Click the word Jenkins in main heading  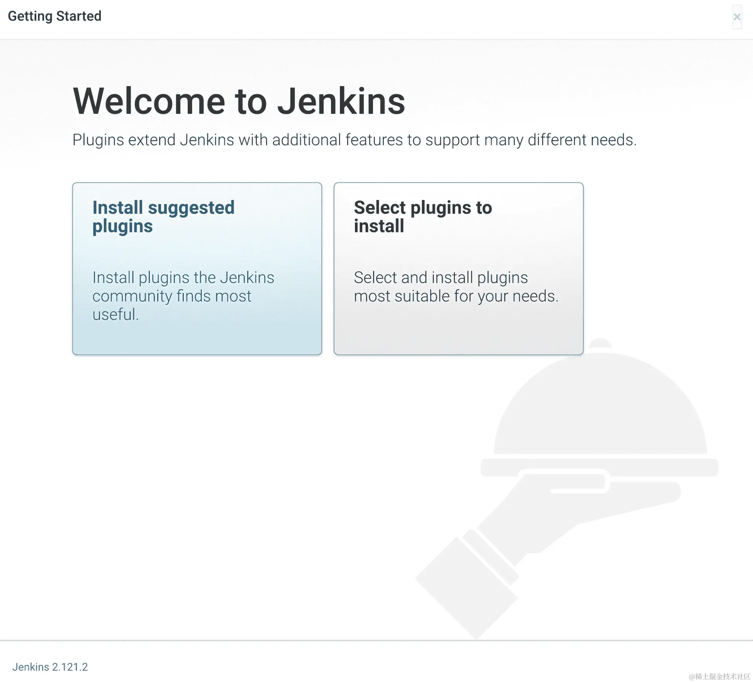point(341,101)
